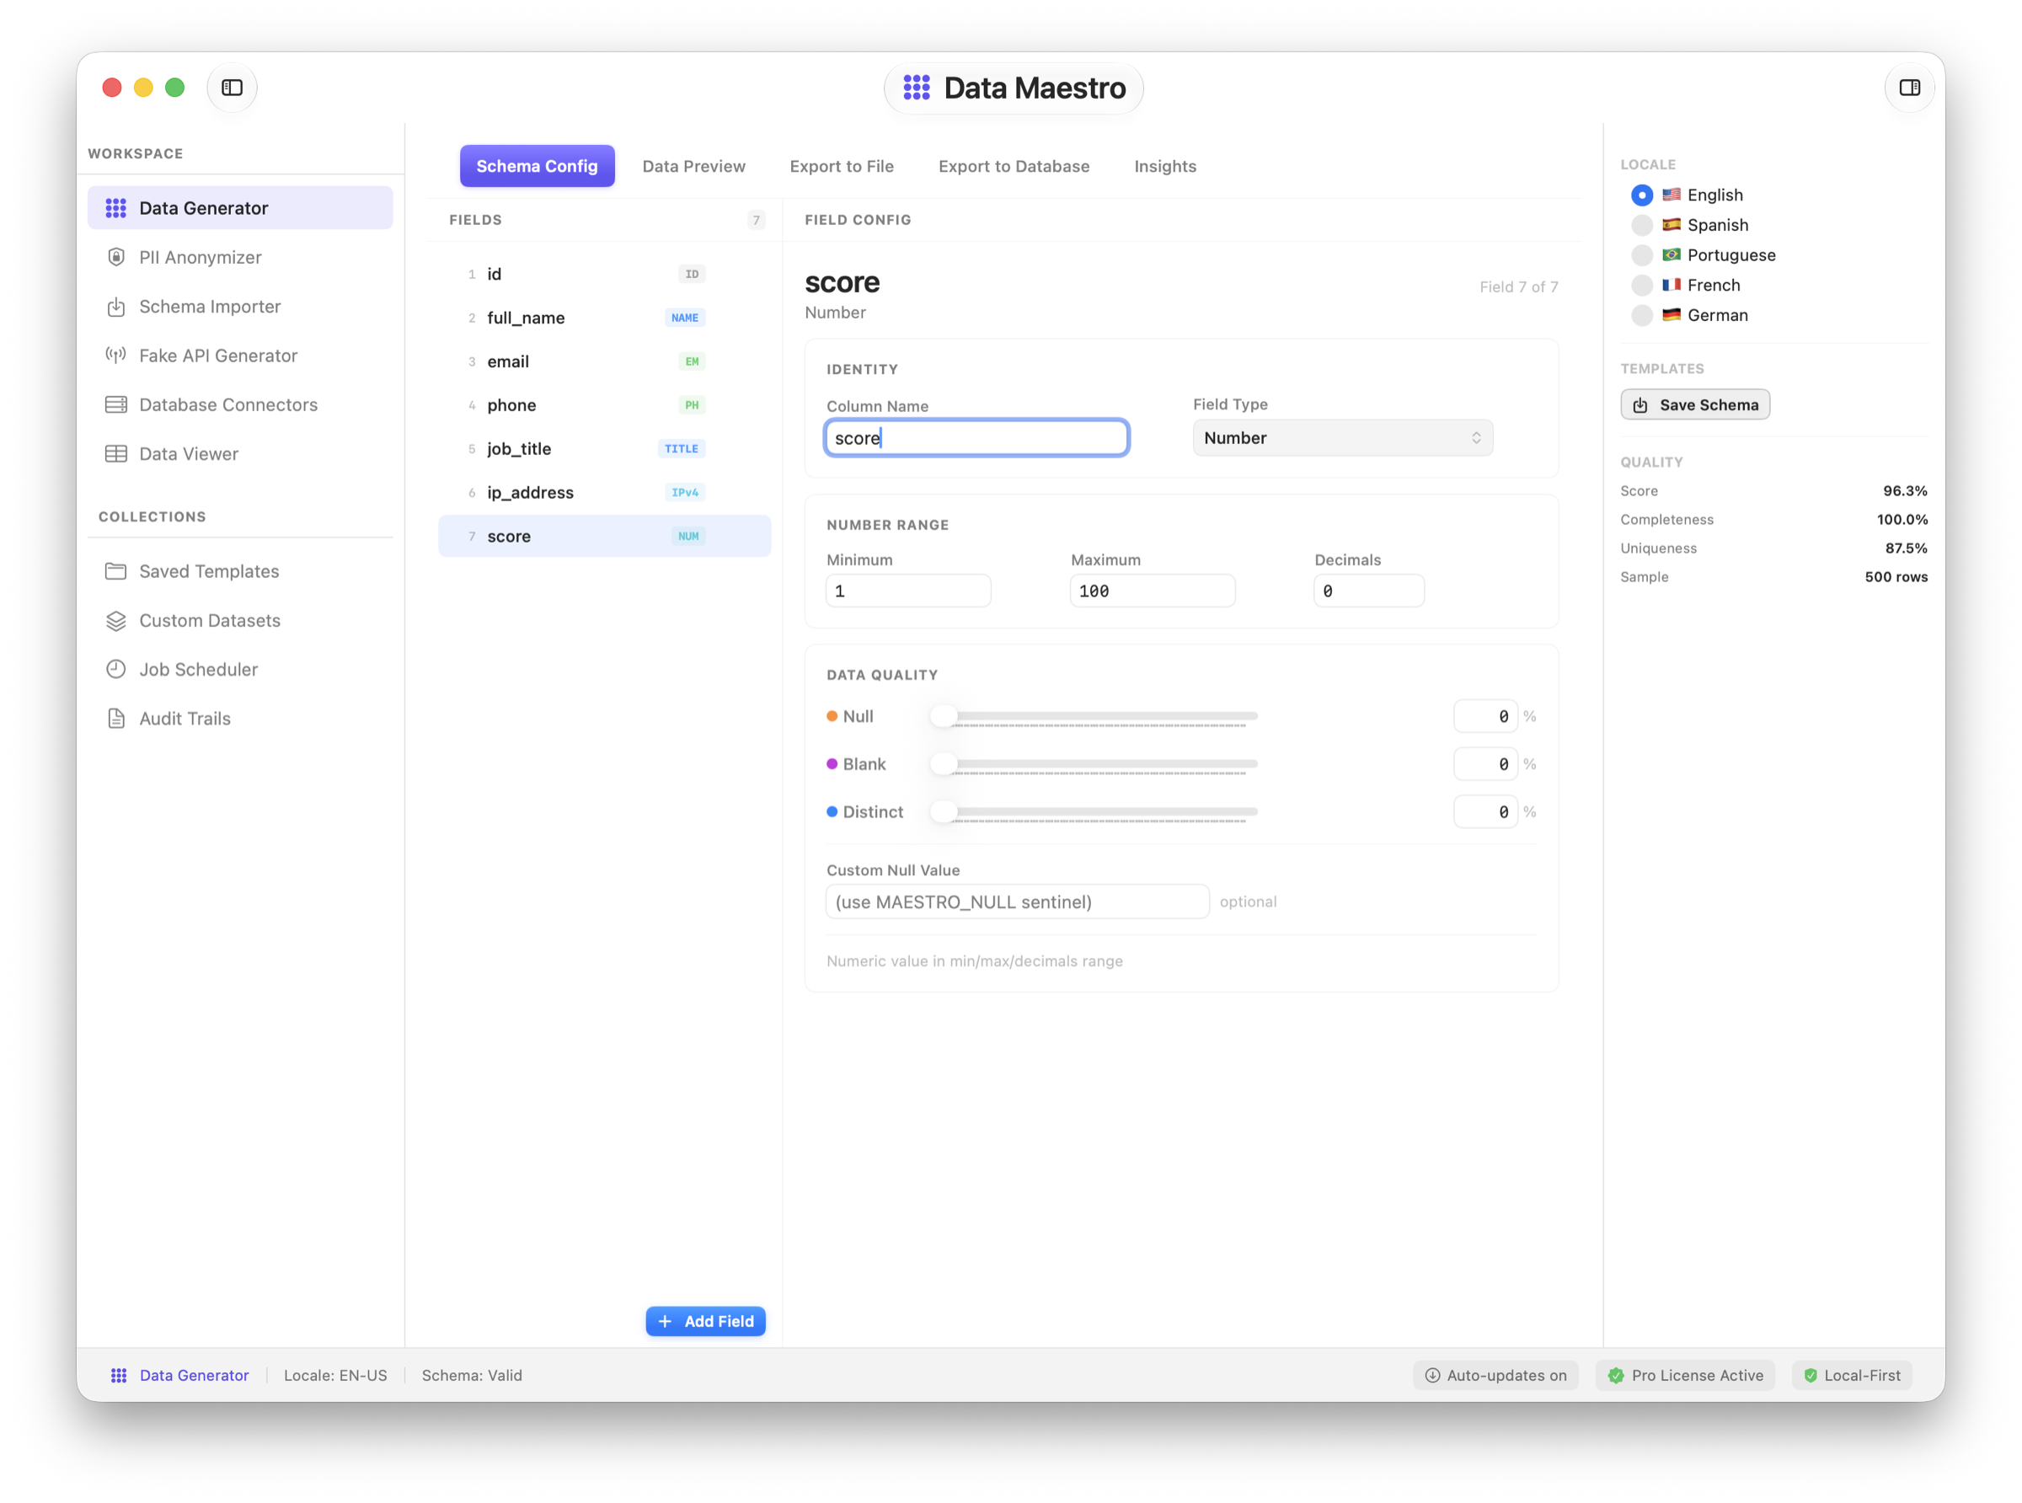The height and width of the screenshot is (1503, 2022).
Task: Select the Portuguese locale radio button
Action: click(x=1641, y=254)
